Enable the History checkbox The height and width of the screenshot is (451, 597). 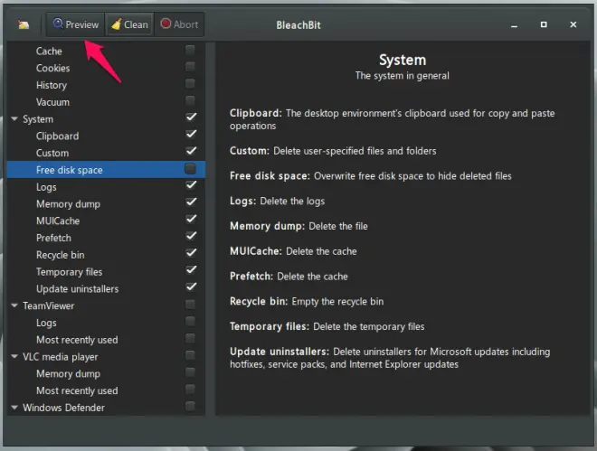(x=190, y=84)
